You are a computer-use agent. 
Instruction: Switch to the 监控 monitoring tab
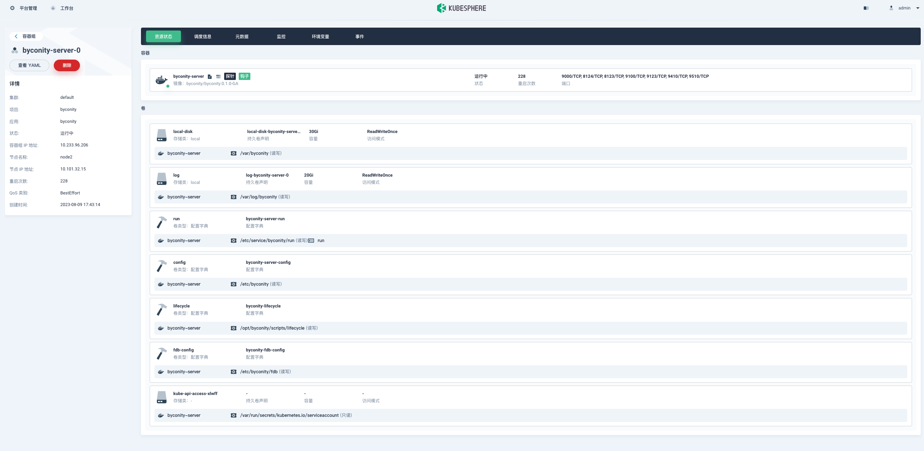click(281, 36)
